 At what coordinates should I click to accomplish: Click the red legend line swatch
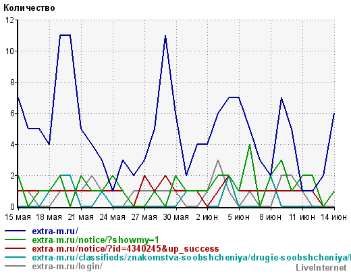[x=15, y=248]
